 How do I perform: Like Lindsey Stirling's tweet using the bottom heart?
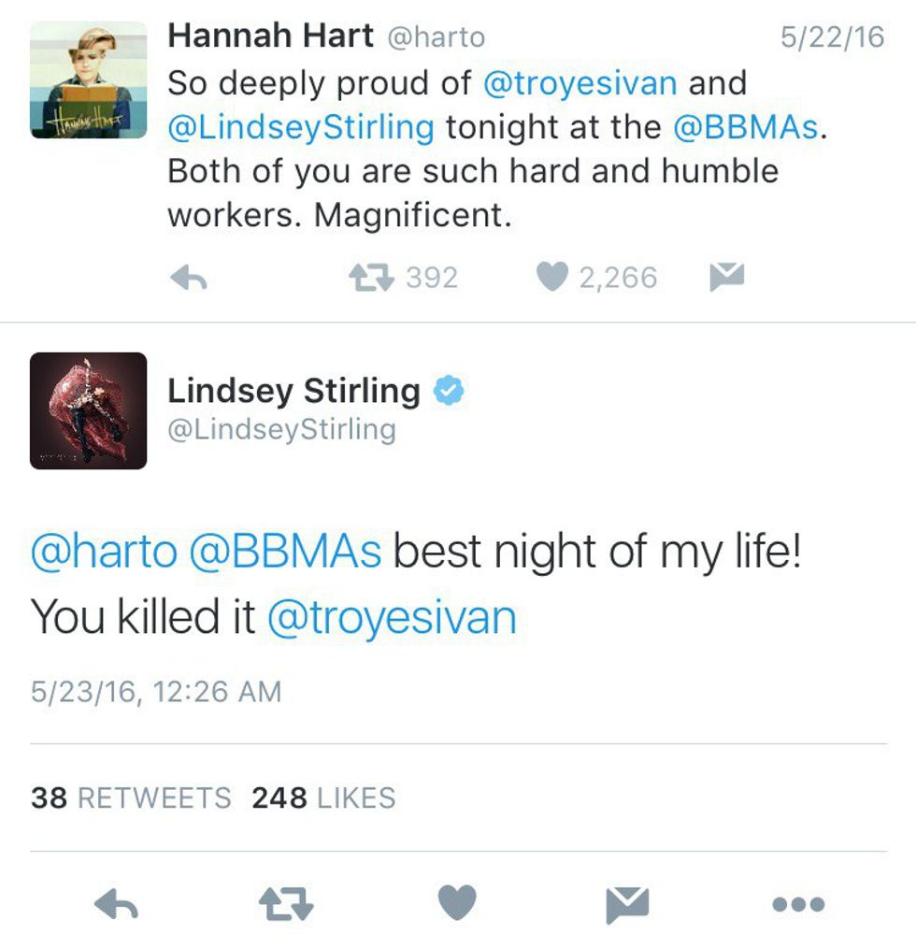pos(457,902)
